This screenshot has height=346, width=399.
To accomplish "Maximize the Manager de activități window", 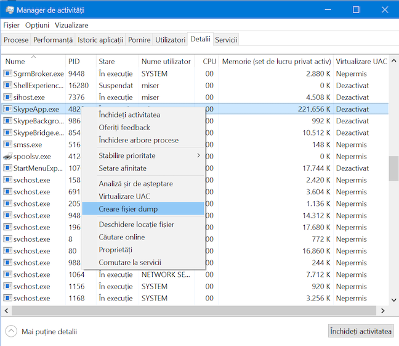I will coord(356,10).
